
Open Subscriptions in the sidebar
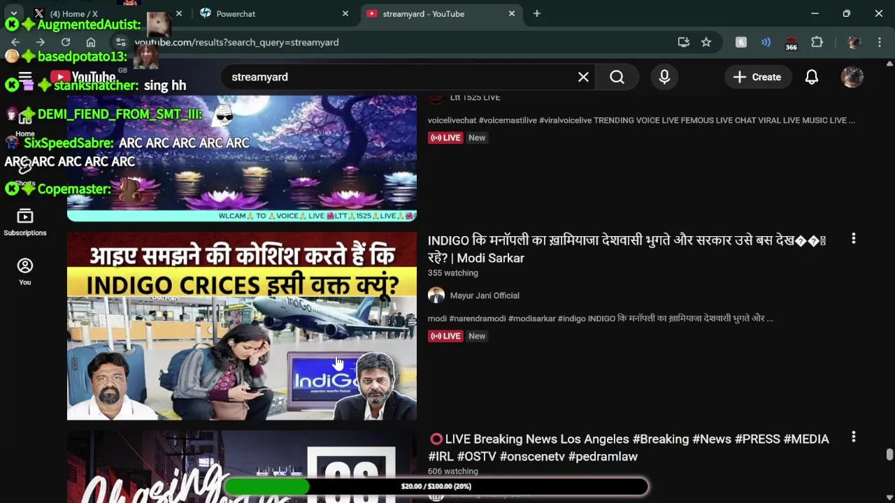point(25,223)
